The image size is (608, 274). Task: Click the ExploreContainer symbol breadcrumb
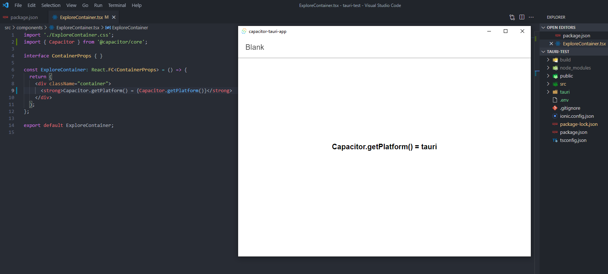(130, 28)
